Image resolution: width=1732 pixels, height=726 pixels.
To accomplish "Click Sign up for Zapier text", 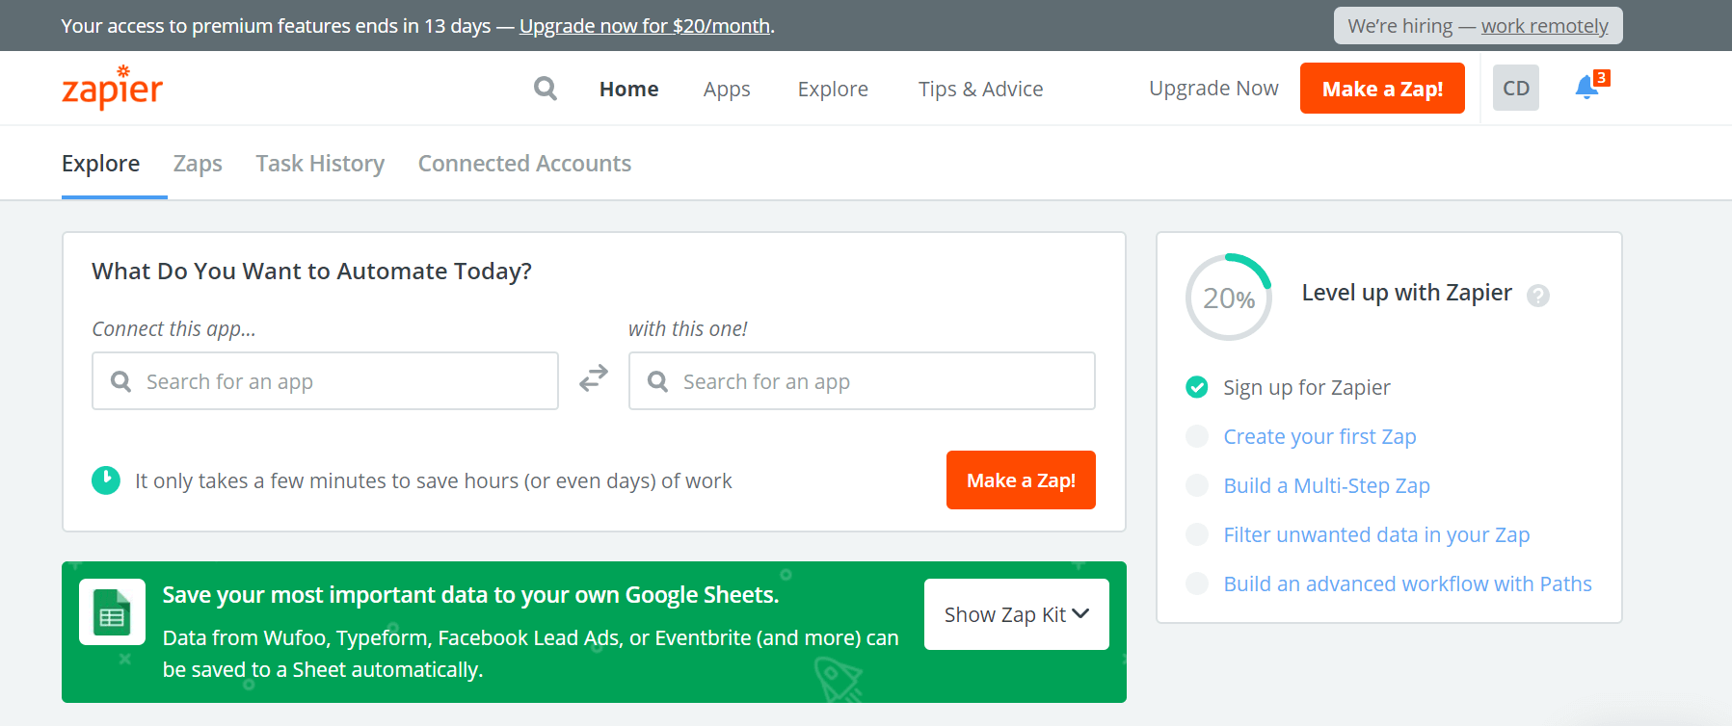I will [x=1306, y=387].
